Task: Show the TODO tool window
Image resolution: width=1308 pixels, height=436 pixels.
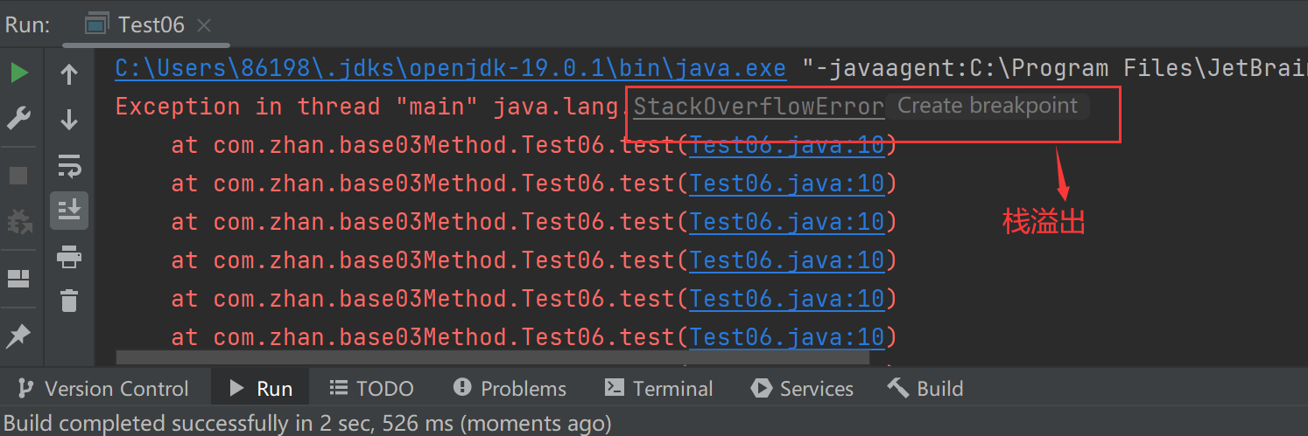Action: (372, 389)
